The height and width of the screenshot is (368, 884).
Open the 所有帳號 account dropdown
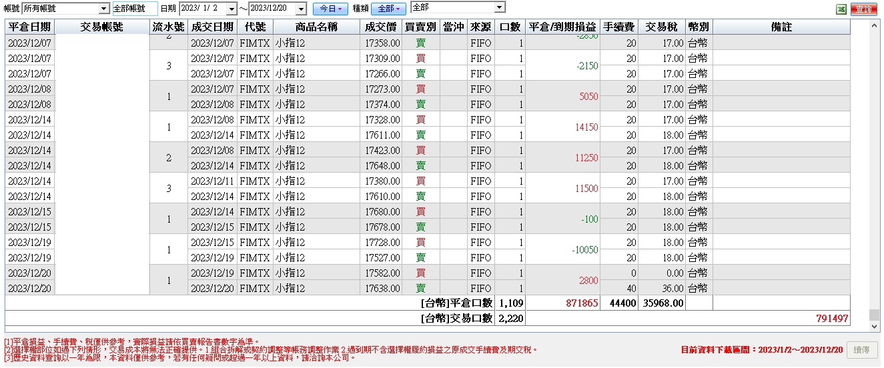103,9
